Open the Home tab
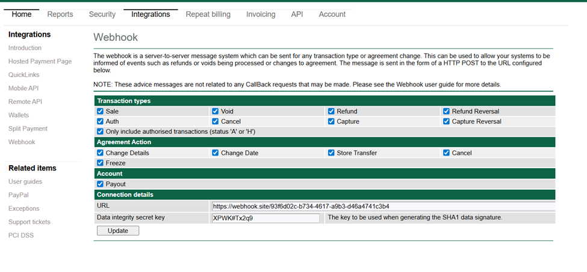This screenshot has width=587, height=272. click(21, 14)
